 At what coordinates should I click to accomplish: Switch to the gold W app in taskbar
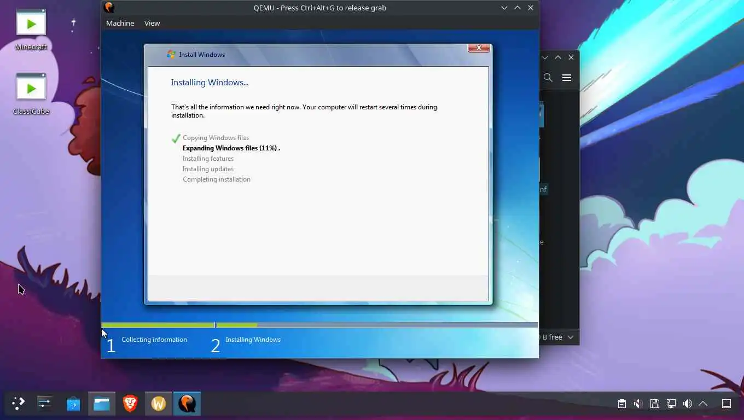click(x=159, y=404)
